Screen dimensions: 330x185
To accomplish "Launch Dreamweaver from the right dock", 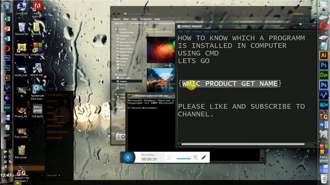I will click(324, 75).
